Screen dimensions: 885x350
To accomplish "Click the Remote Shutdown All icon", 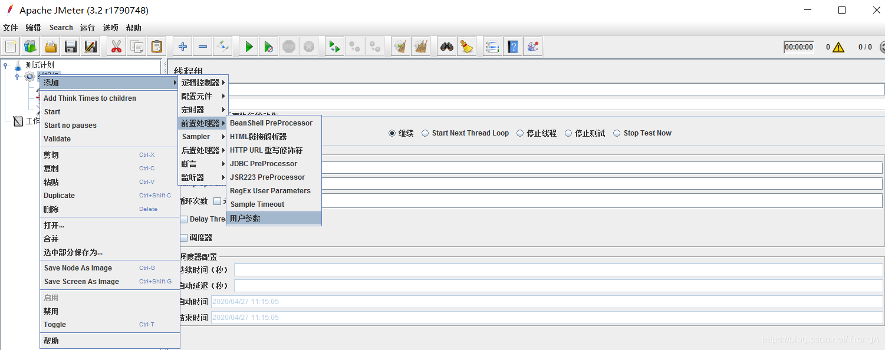I will click(374, 46).
